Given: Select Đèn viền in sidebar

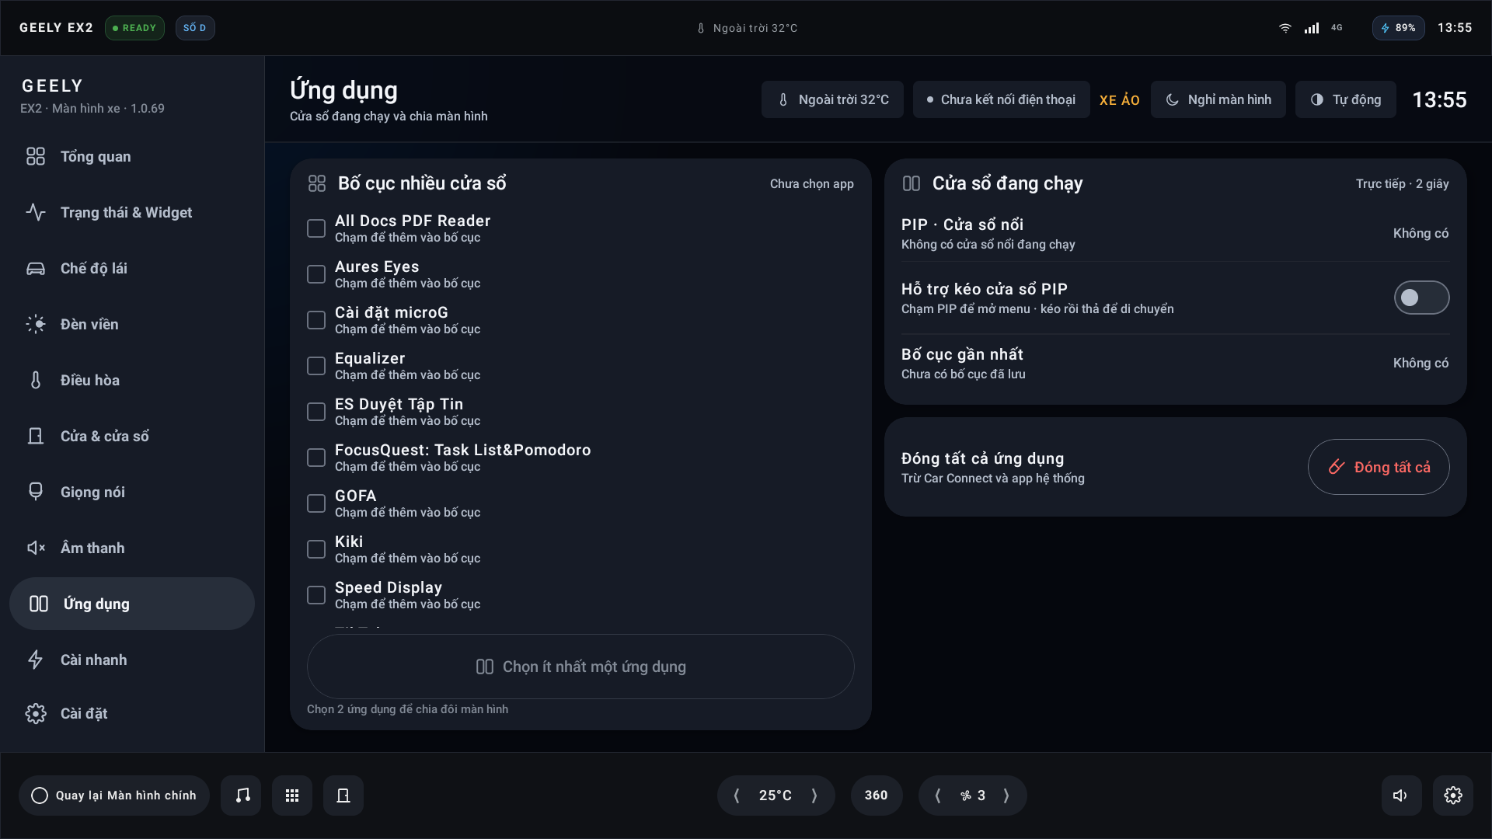Looking at the screenshot, I should point(132,324).
